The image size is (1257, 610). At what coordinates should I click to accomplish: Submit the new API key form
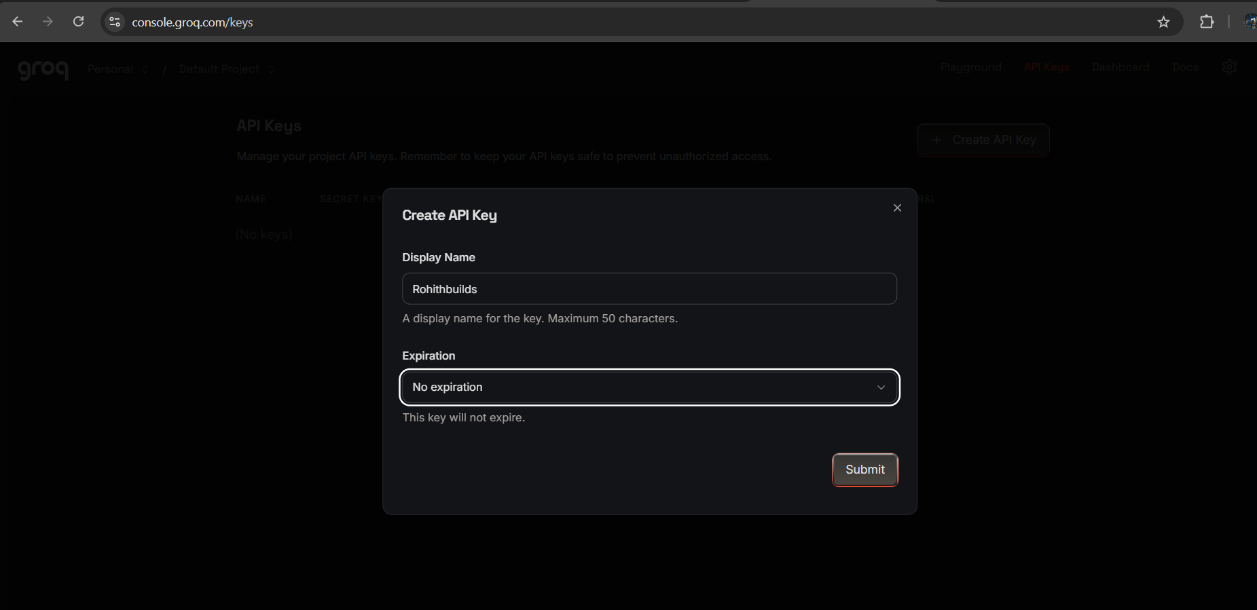(864, 470)
